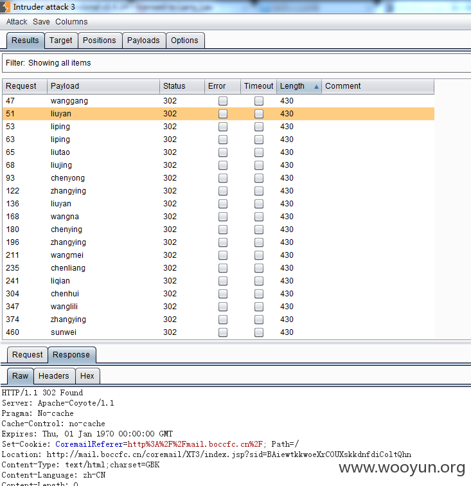Open the Response message tab

point(71,355)
